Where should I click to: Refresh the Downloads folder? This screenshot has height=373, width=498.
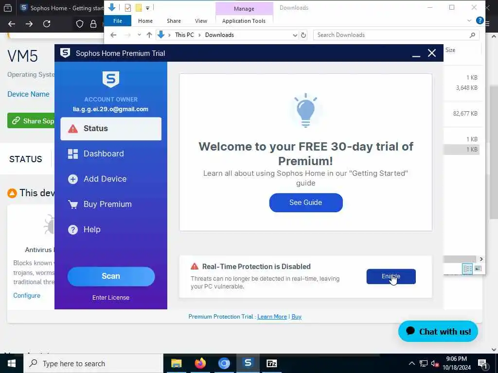(x=303, y=35)
